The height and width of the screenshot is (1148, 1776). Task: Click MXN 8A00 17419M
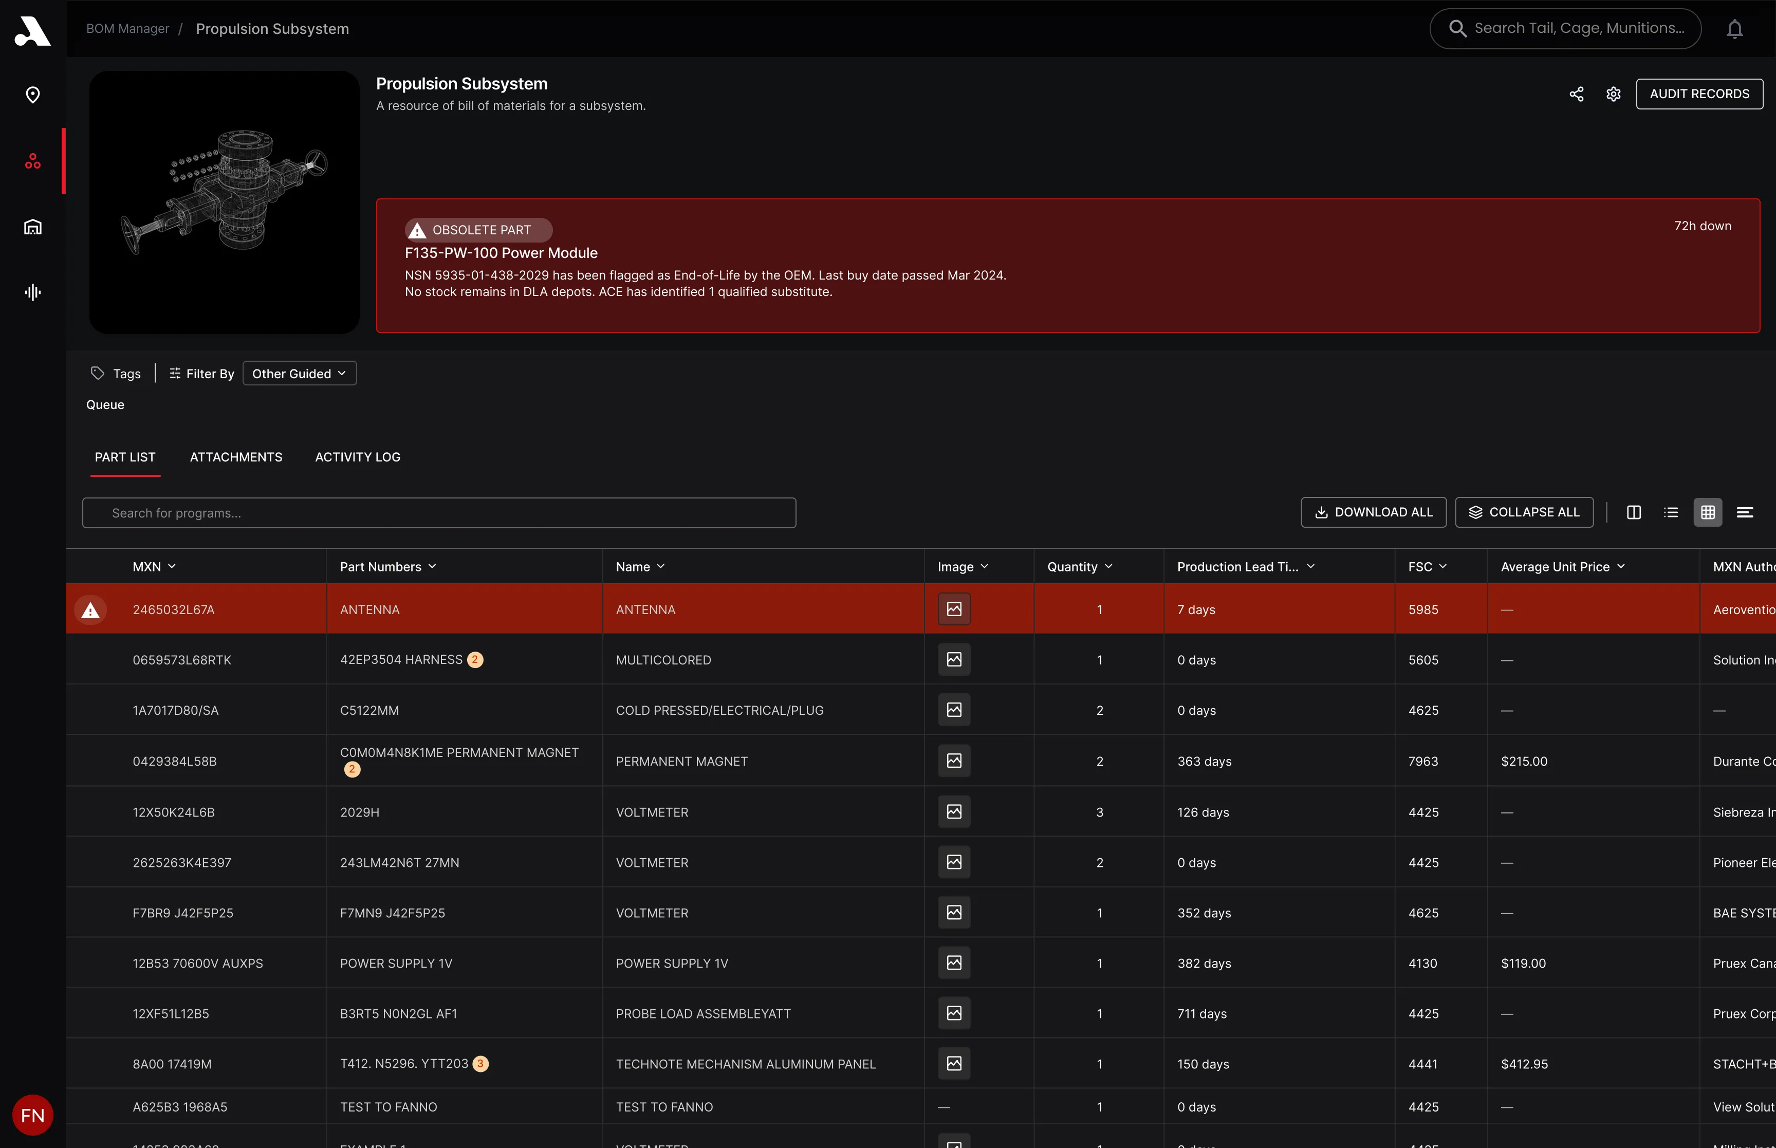(172, 1064)
